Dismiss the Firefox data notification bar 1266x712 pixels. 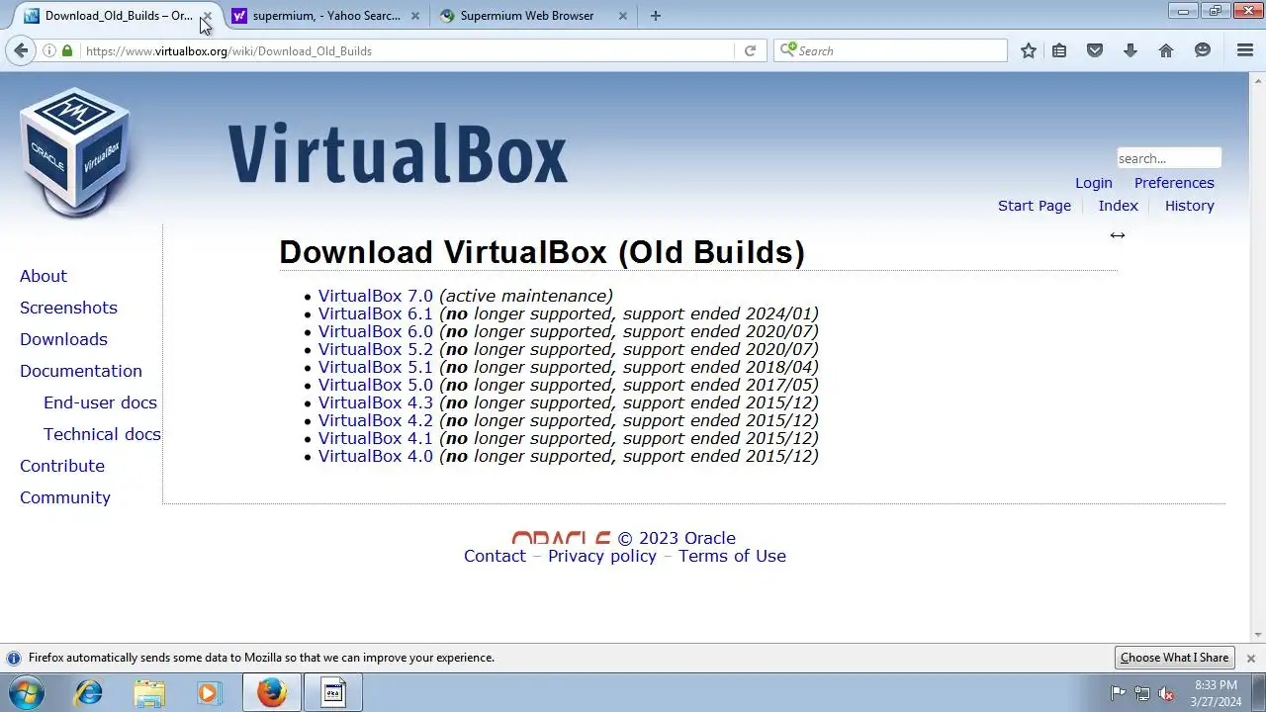1250,658
